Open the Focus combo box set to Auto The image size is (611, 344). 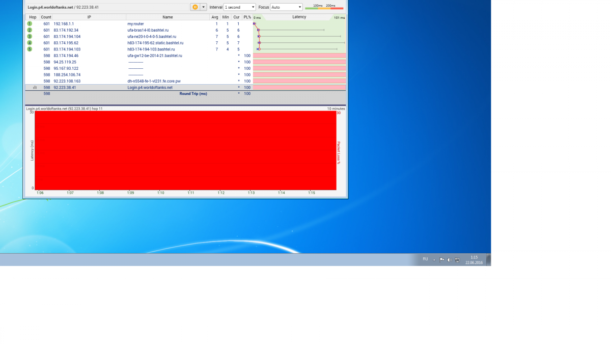tap(286, 7)
